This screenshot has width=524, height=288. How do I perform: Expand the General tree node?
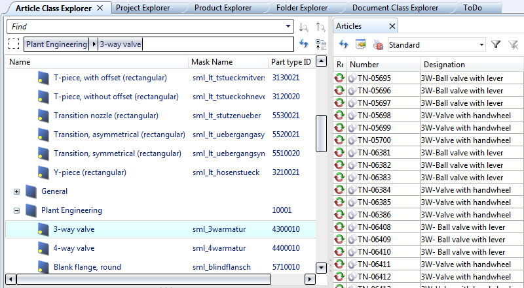click(16, 192)
